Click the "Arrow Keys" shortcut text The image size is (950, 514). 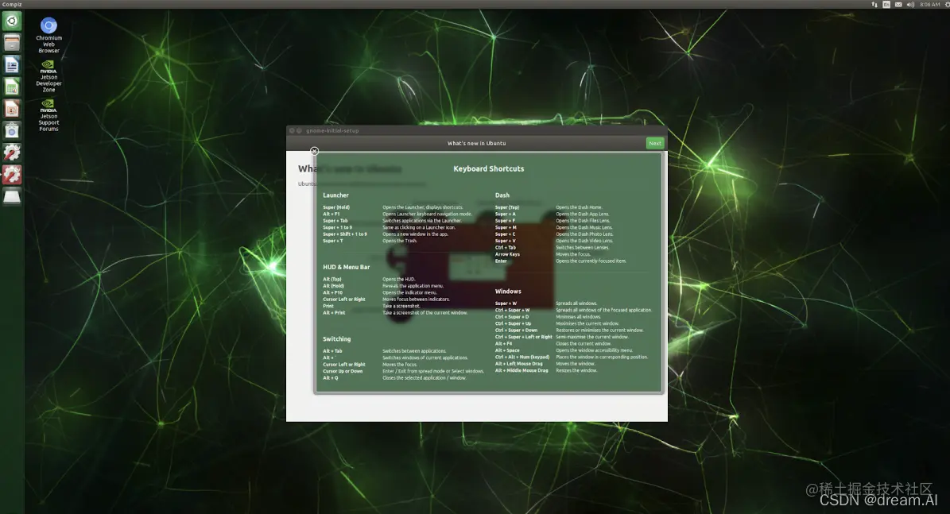(x=507, y=254)
